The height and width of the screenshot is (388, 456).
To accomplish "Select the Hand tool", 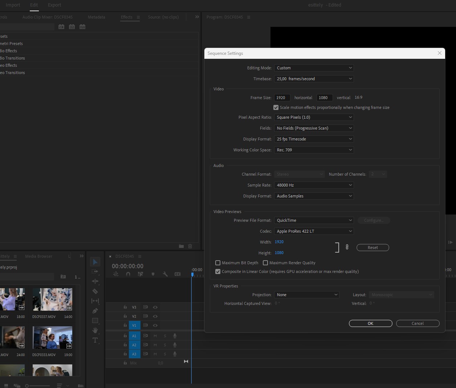I will click(x=95, y=330).
